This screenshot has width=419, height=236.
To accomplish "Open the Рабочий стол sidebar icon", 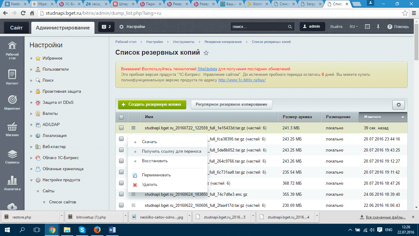I will (x=12, y=49).
